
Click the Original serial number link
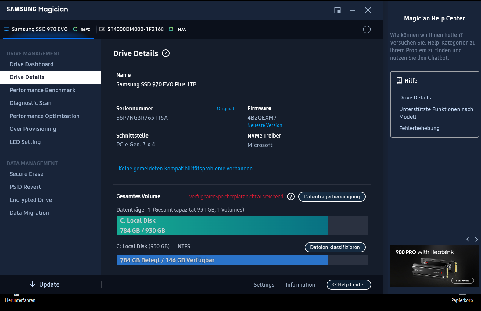click(225, 109)
